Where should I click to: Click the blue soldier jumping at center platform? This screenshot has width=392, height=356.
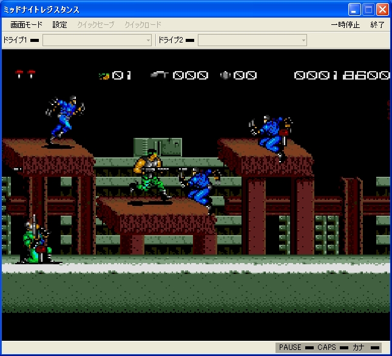(x=200, y=190)
